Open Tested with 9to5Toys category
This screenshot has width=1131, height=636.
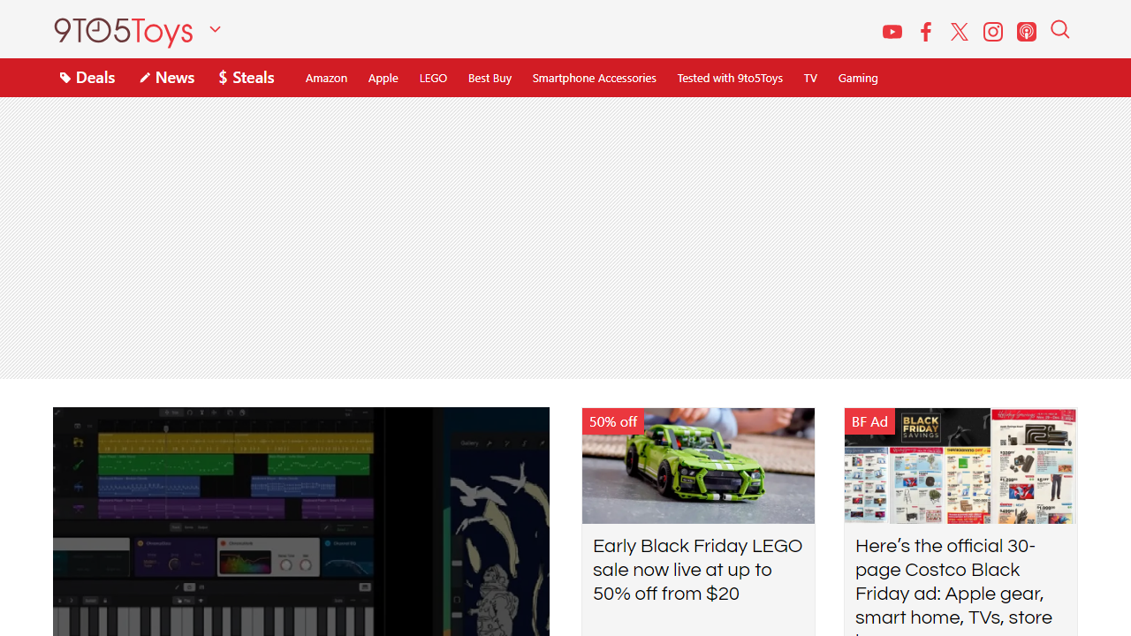point(730,78)
